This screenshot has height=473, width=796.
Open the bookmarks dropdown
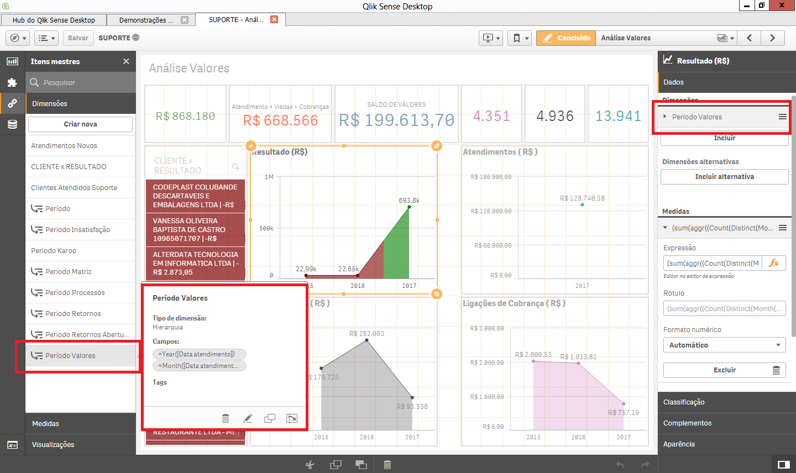tap(520, 38)
